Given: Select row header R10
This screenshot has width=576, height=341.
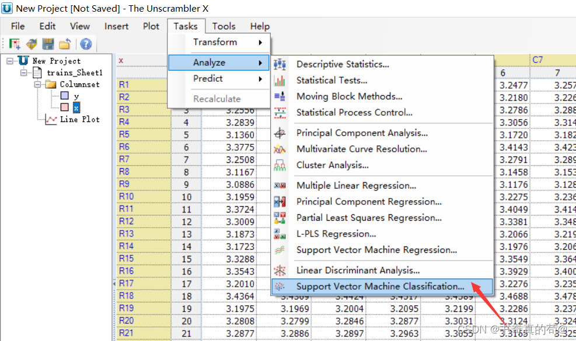Looking at the screenshot, I should pyautogui.click(x=144, y=197).
